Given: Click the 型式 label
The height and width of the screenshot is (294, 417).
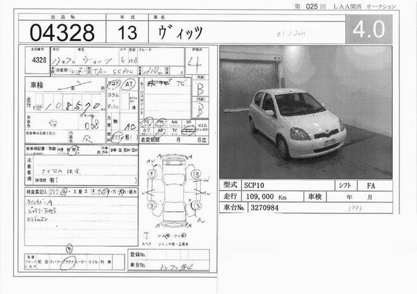Looking at the screenshot, I should tap(230, 185).
